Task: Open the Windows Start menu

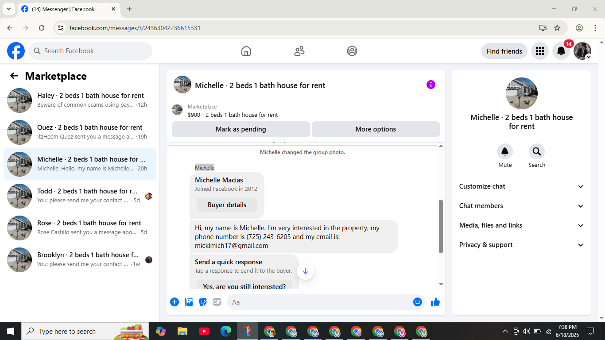Action: tap(10, 331)
